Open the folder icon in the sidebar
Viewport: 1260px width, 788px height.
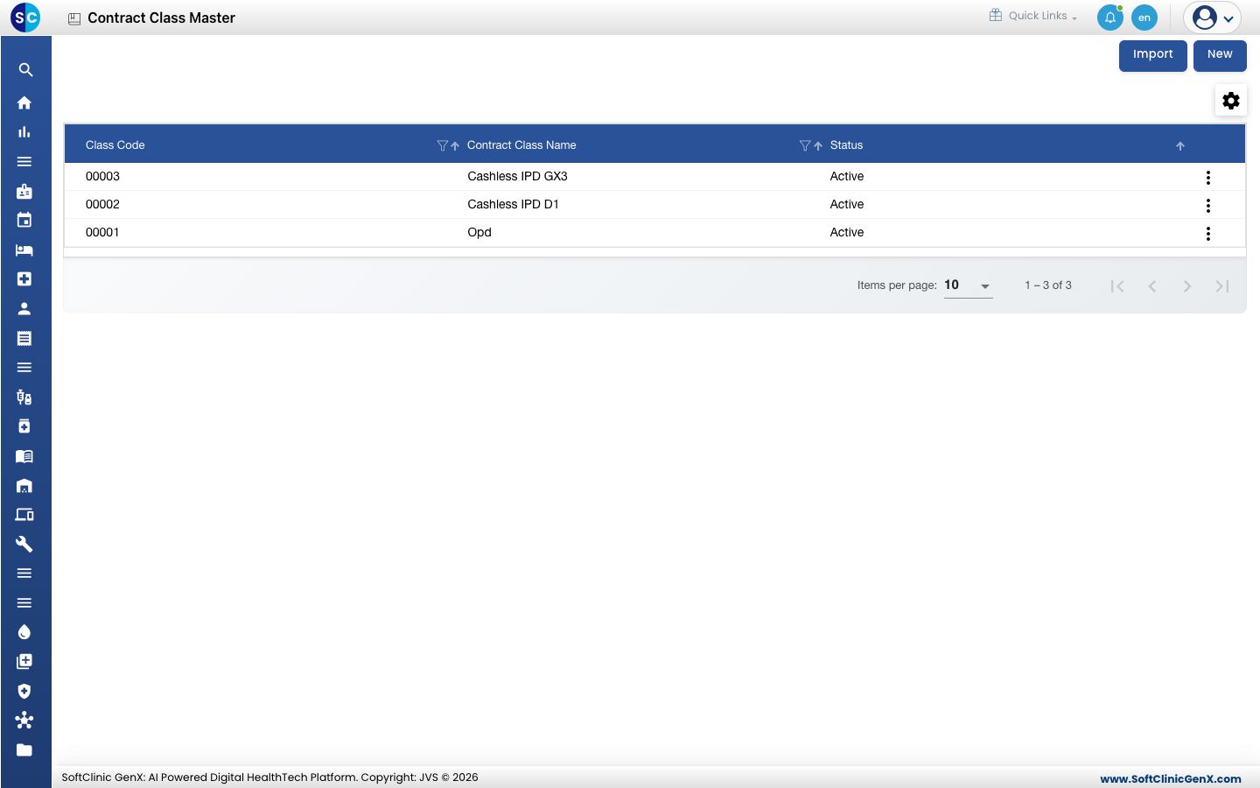[24, 749]
